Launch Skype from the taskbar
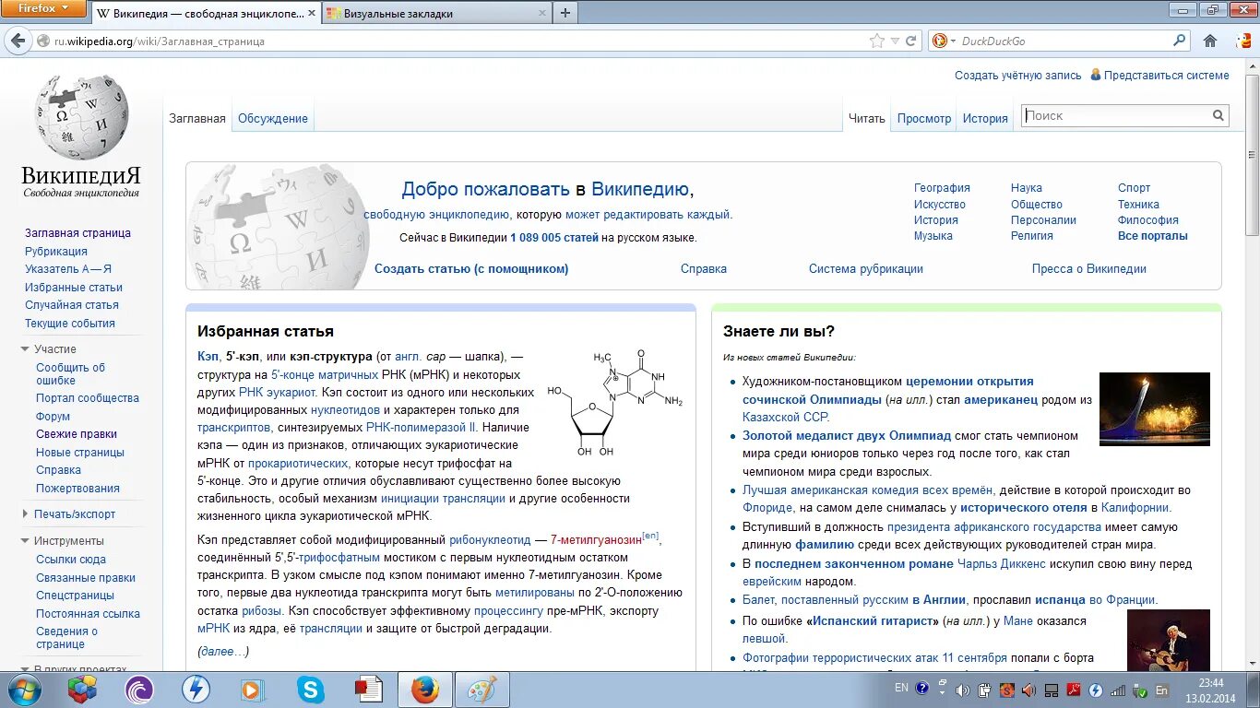This screenshot has width=1260, height=708. click(311, 690)
